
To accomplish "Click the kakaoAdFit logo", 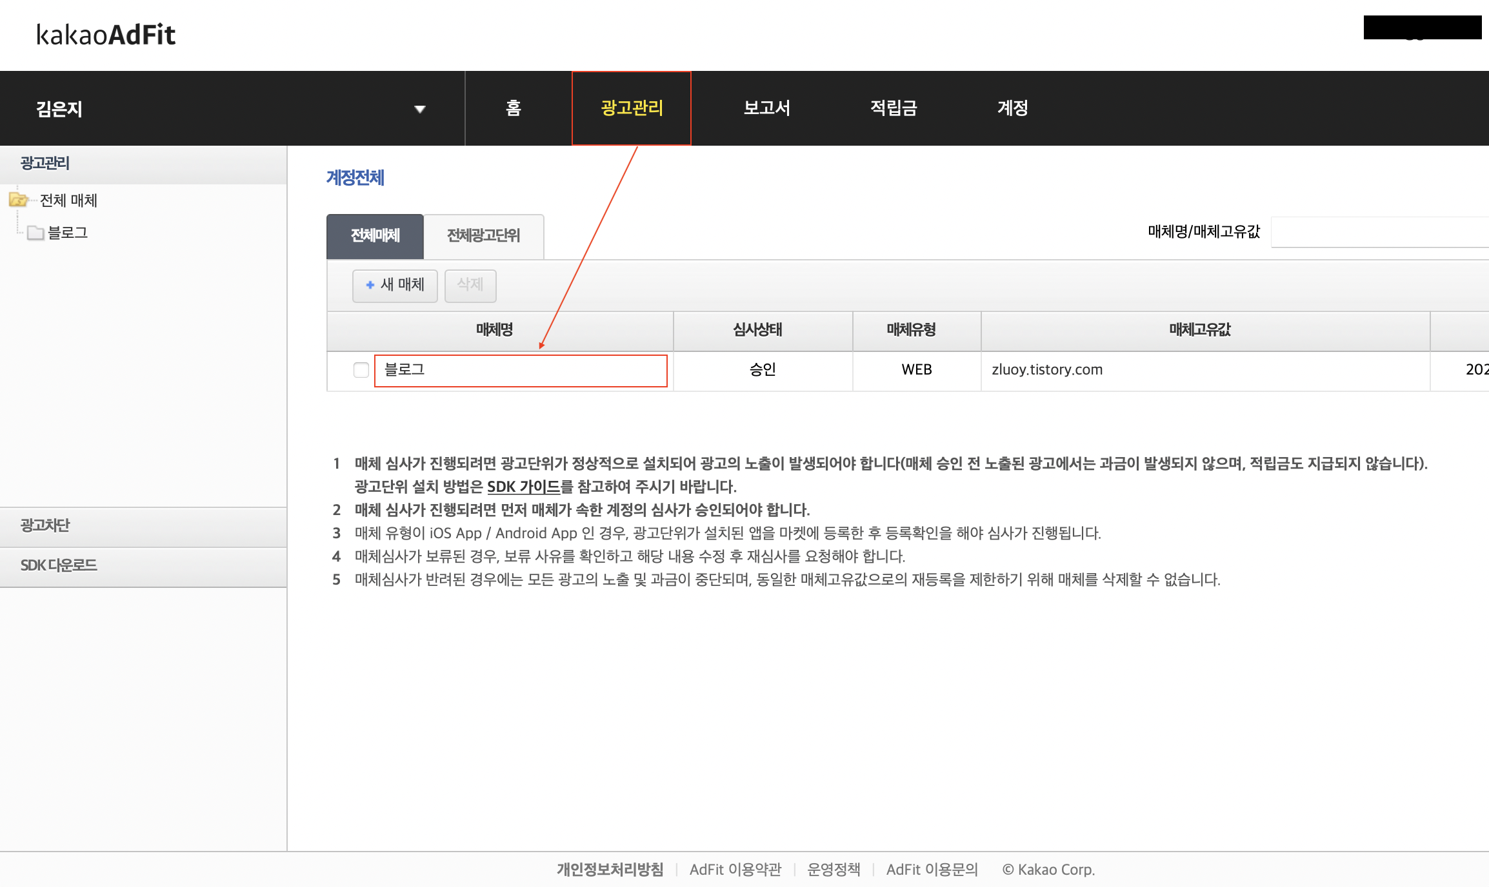I will tap(106, 35).
